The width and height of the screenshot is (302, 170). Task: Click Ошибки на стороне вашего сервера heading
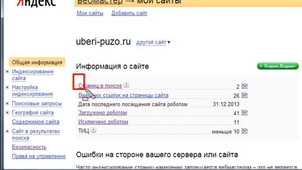pos(157,154)
